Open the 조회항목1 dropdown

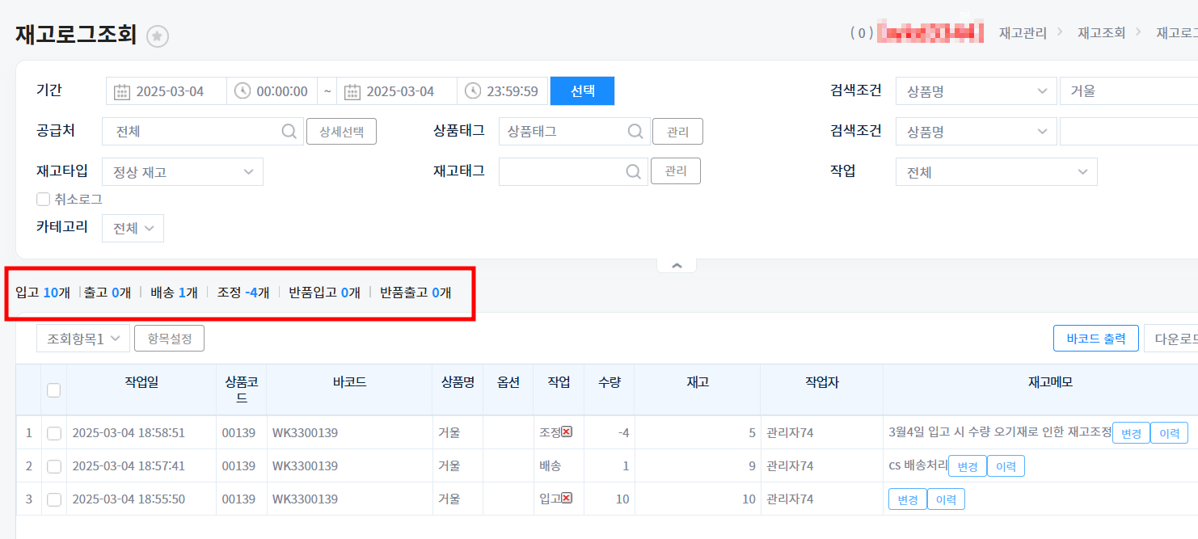pos(83,339)
